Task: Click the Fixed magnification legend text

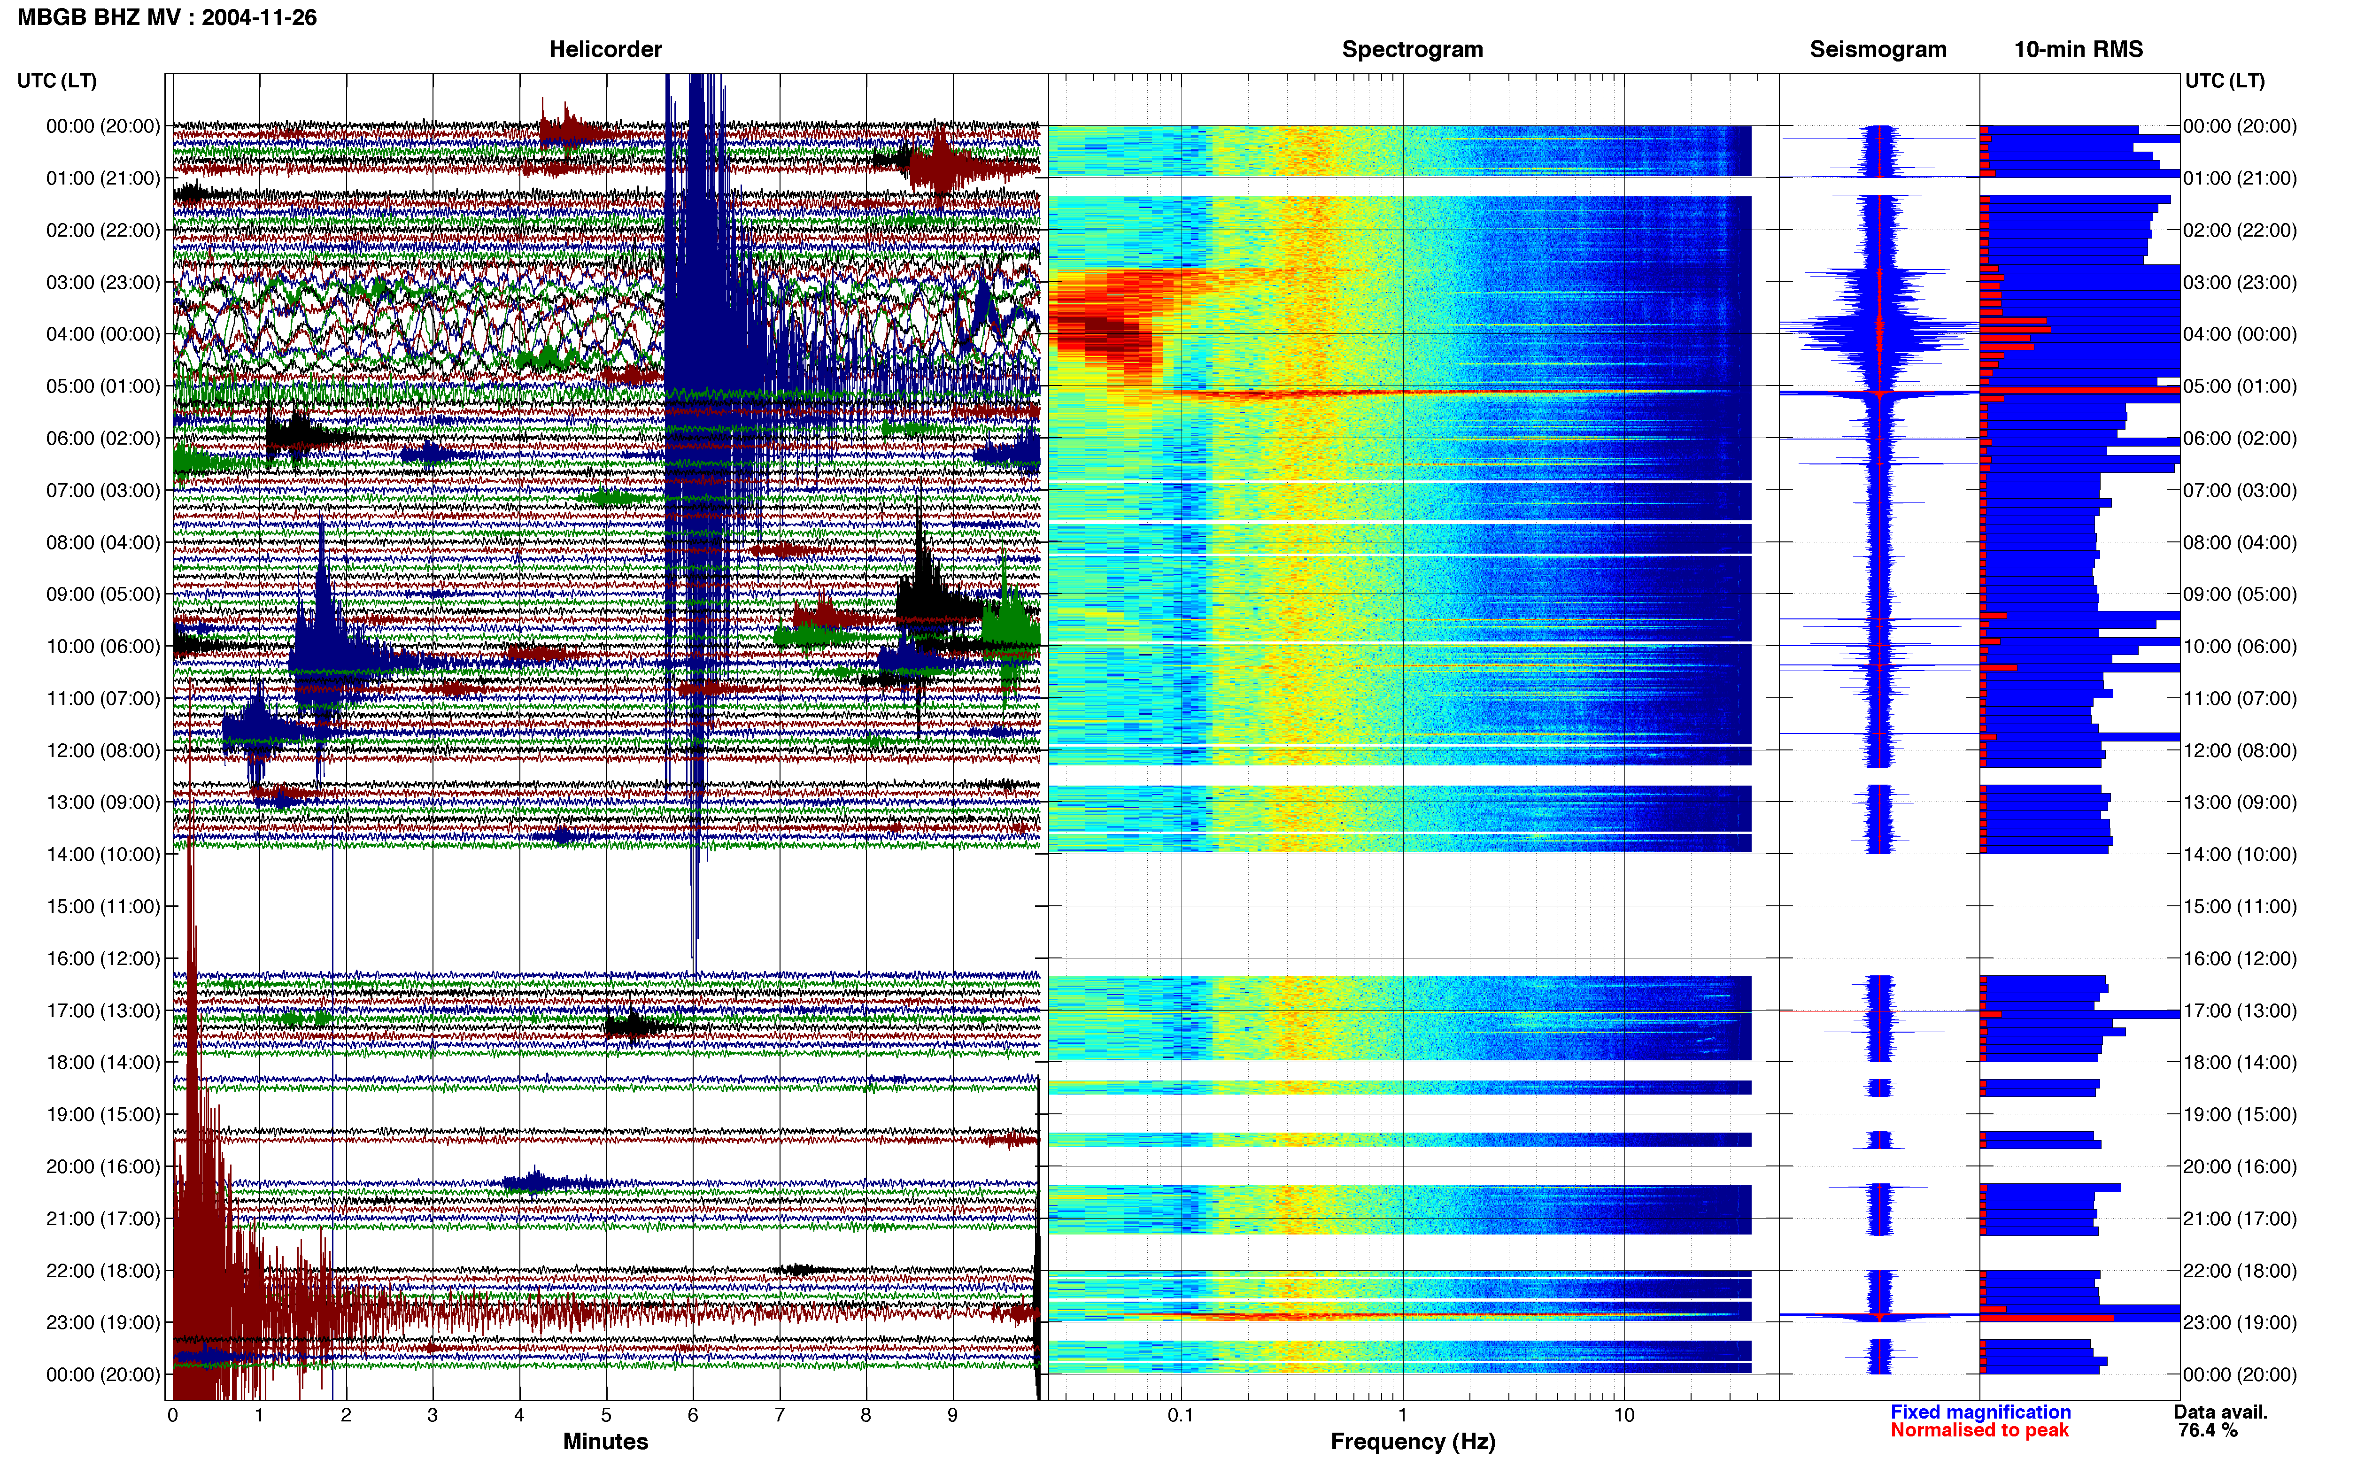Action: pos(1980,1412)
